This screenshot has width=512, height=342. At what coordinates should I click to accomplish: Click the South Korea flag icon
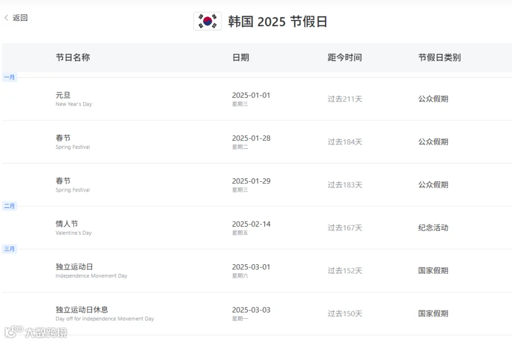click(x=207, y=21)
